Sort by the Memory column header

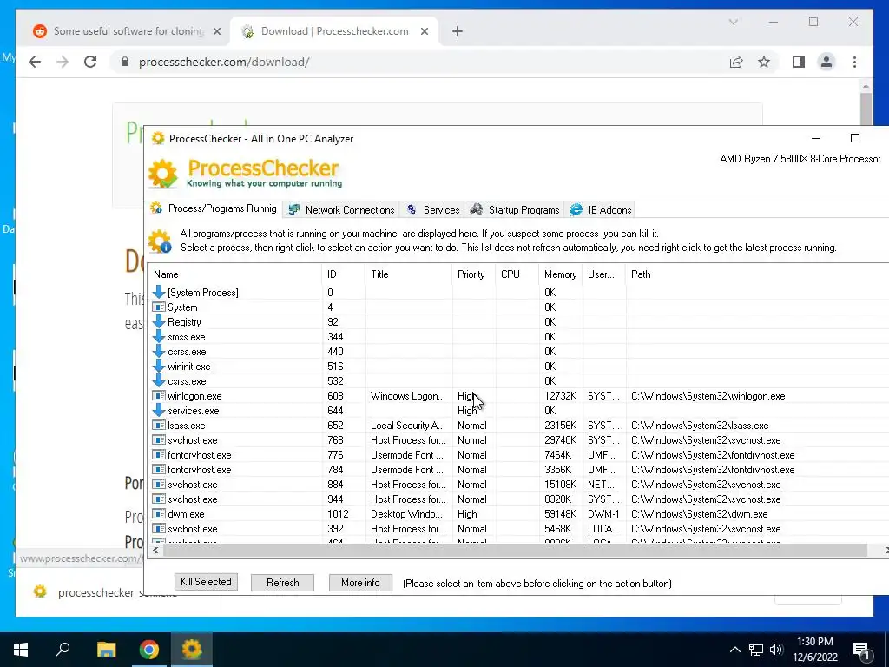click(x=560, y=274)
